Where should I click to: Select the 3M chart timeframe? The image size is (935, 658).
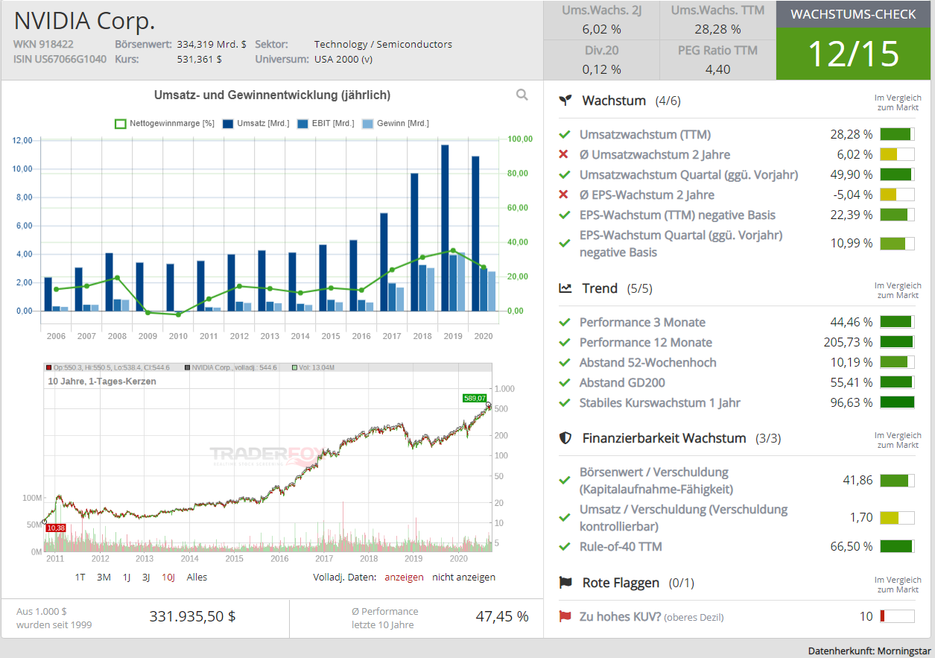click(104, 577)
